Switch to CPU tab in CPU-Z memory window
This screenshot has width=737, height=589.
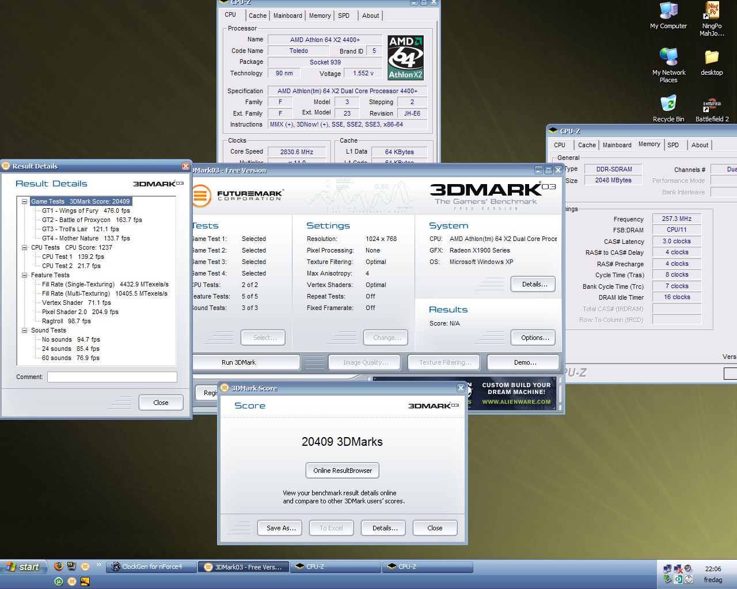coord(560,145)
